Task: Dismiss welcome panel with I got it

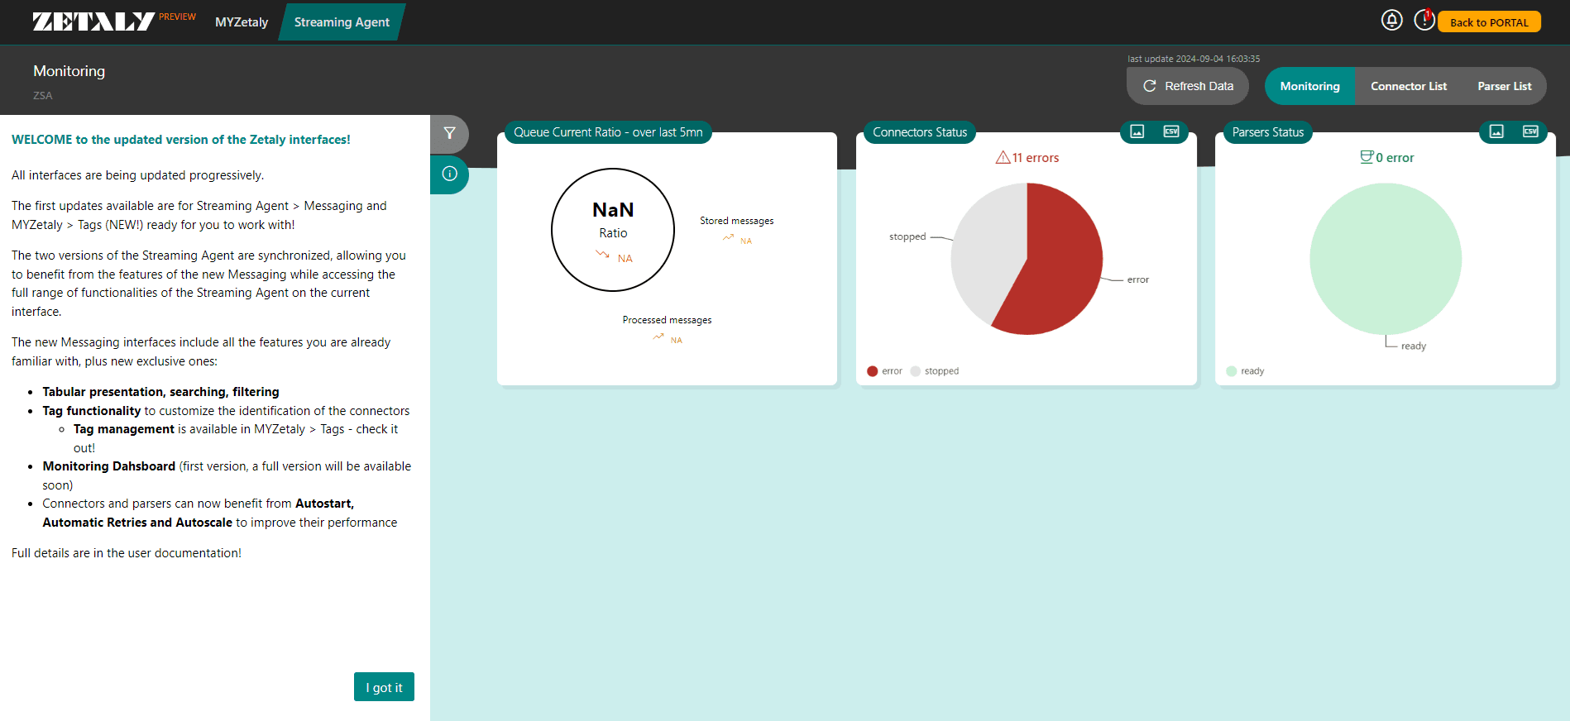Action: click(x=384, y=687)
